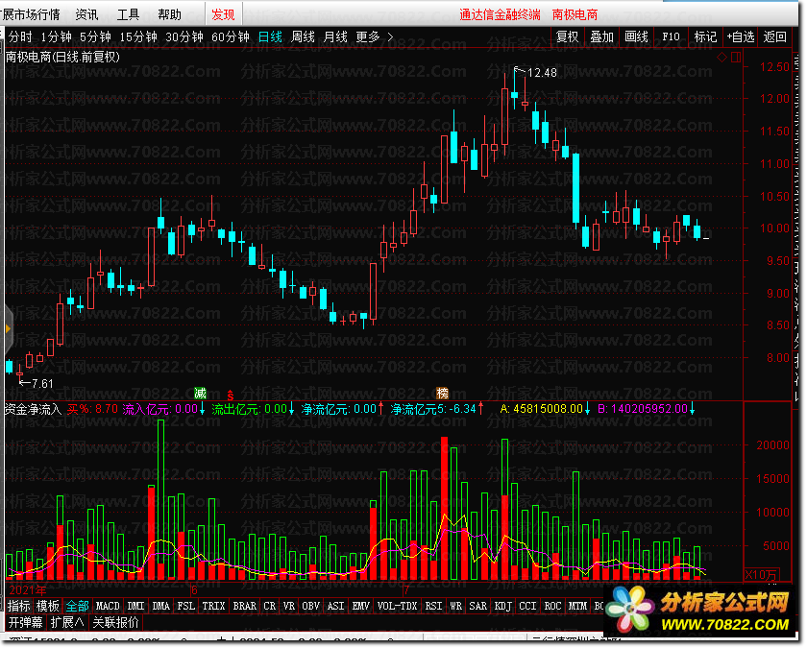Switch to KDJ indicator
The width and height of the screenshot is (807, 648).
pyautogui.click(x=502, y=607)
